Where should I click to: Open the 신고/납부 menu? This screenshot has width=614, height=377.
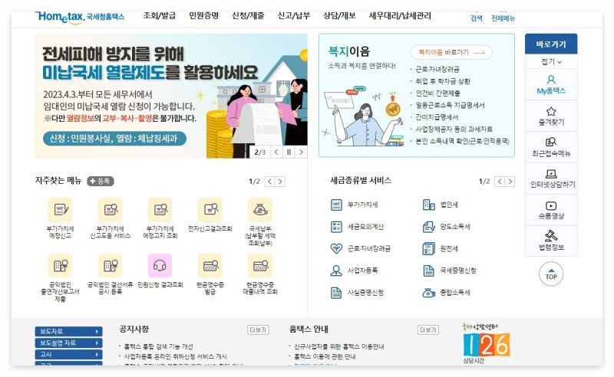coord(294,15)
